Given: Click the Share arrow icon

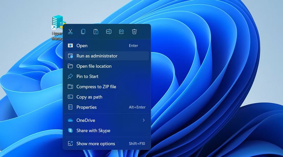Looking at the screenshot, I should (122, 32).
